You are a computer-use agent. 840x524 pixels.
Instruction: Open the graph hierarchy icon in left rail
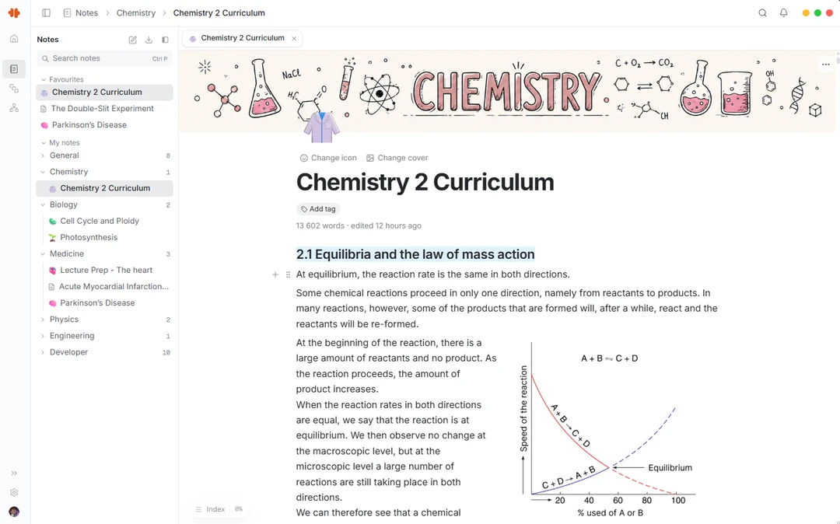[15, 108]
